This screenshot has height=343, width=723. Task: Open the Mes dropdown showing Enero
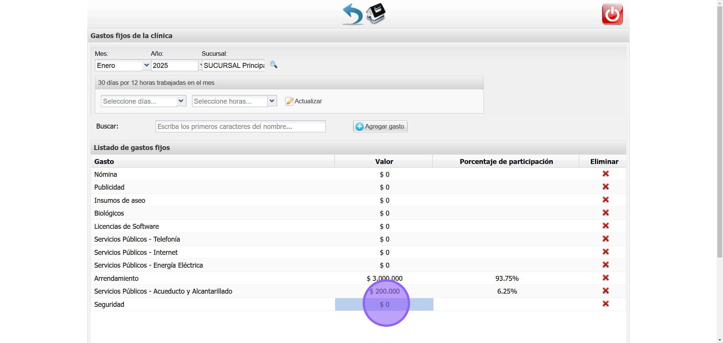(x=122, y=65)
